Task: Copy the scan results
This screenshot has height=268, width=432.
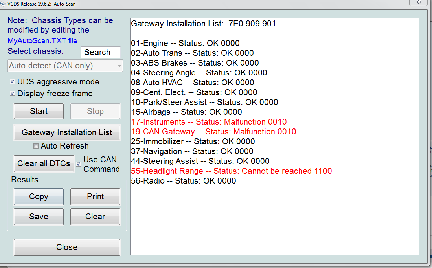Action: (39, 196)
